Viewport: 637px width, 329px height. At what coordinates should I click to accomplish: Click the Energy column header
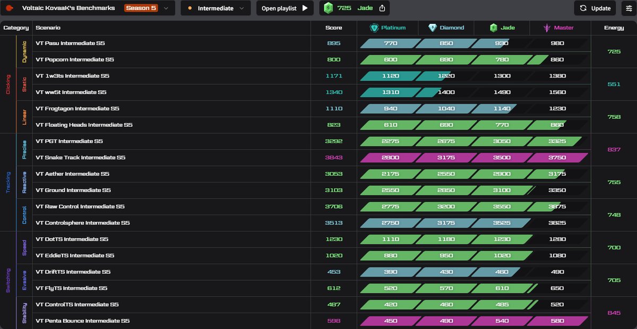tap(614, 28)
